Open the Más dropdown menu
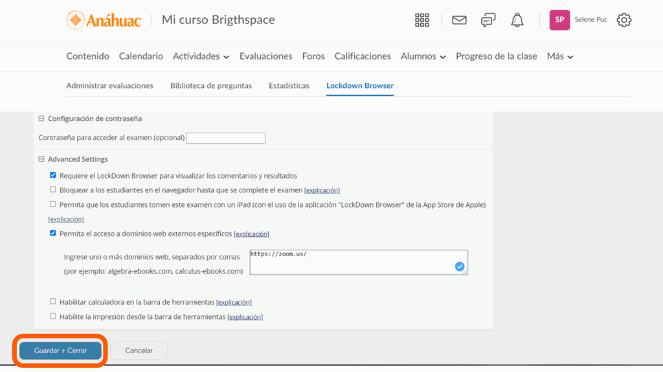 point(560,56)
